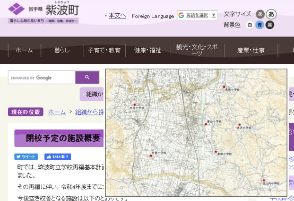Image resolution: width=294 pixels, height=201 pixels.
Task: Open the 子育て・教育 navigation menu item
Action: point(104,50)
